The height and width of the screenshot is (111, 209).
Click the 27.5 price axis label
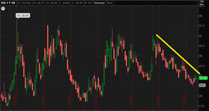click(x=201, y=66)
